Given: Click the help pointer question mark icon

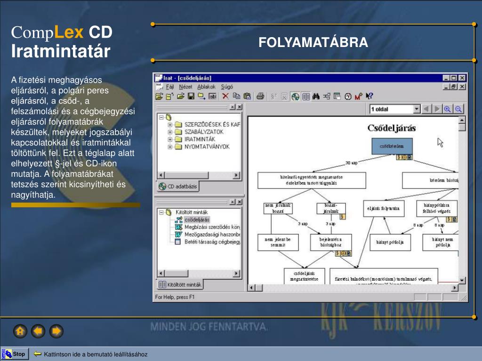Looking at the screenshot, I should [369, 96].
